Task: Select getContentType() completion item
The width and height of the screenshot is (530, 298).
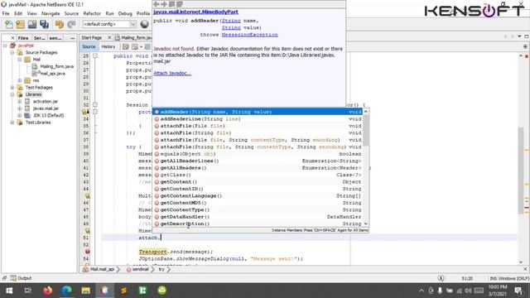Action: coord(258,209)
